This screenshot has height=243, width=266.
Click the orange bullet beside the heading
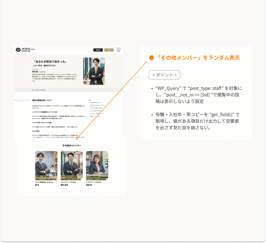[x=151, y=58]
